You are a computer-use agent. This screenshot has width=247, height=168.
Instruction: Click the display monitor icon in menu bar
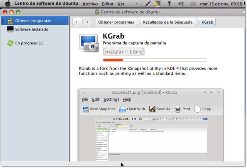point(157,3)
